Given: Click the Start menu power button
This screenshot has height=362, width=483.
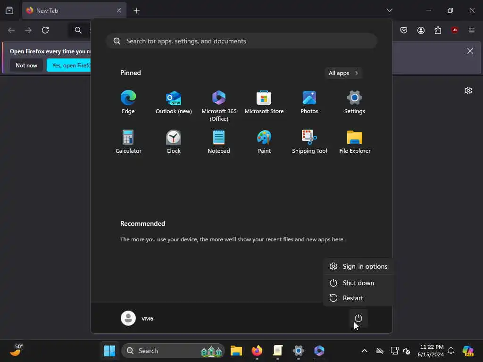Looking at the screenshot, I should (358, 318).
